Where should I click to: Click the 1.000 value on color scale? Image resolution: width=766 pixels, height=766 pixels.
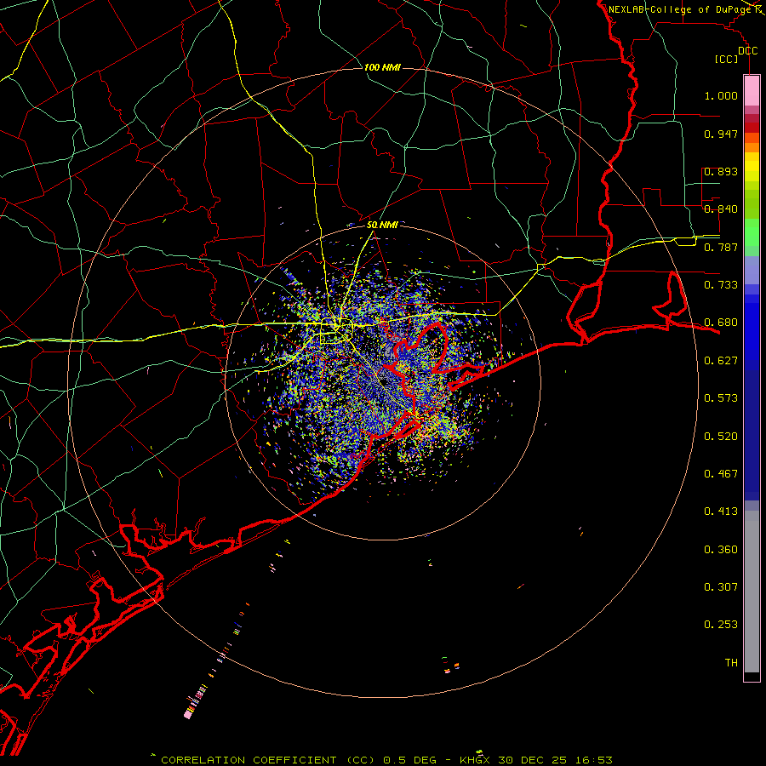tap(721, 95)
